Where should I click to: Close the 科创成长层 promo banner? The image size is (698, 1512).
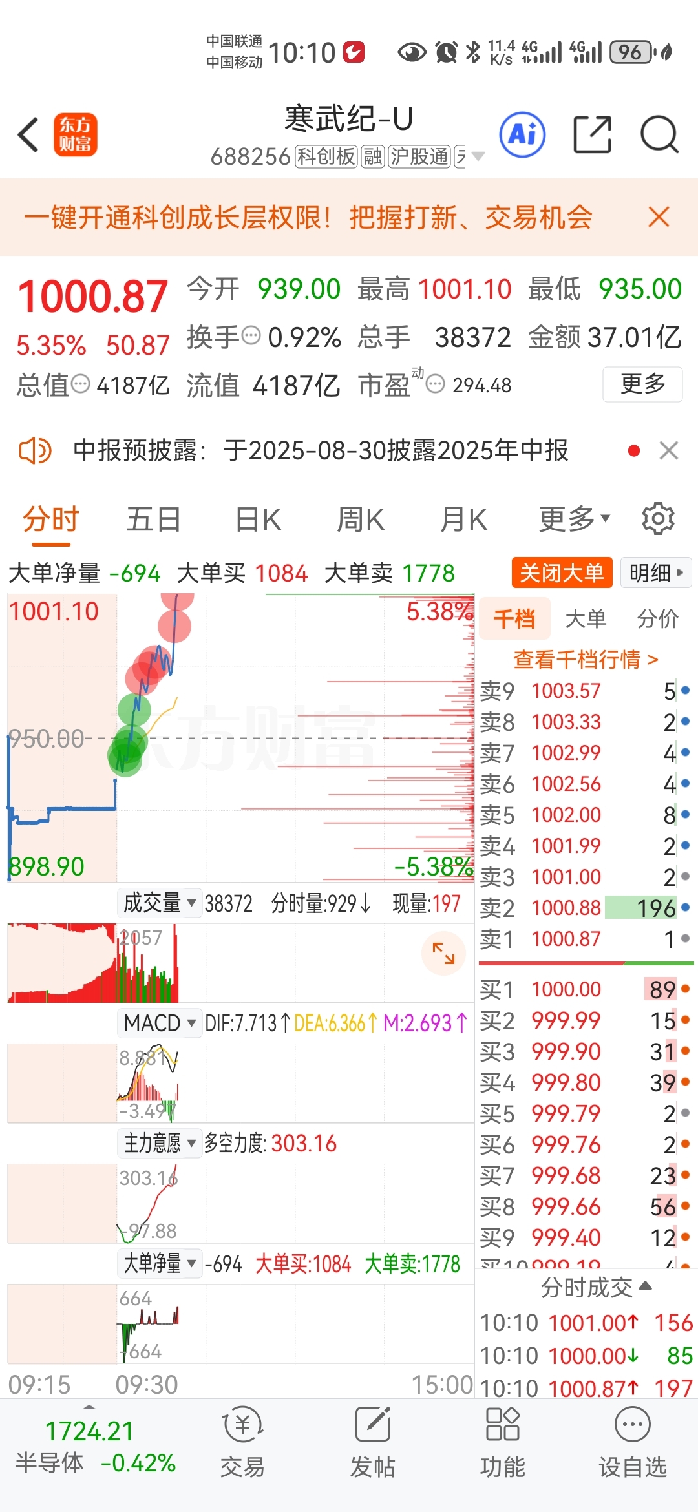click(x=659, y=217)
